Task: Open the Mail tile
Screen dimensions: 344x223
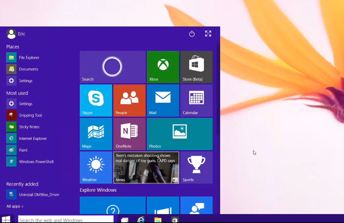Action: coord(163,101)
